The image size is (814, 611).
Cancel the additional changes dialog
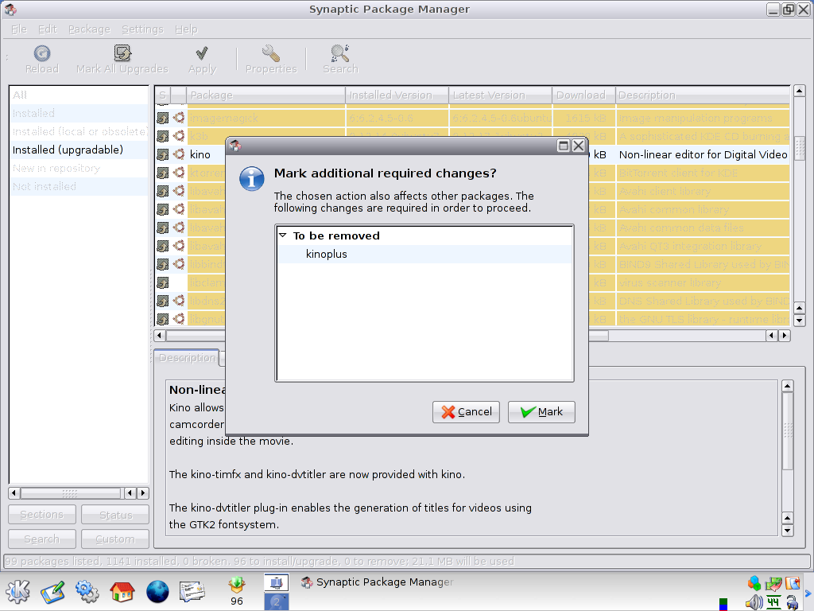pyautogui.click(x=466, y=412)
